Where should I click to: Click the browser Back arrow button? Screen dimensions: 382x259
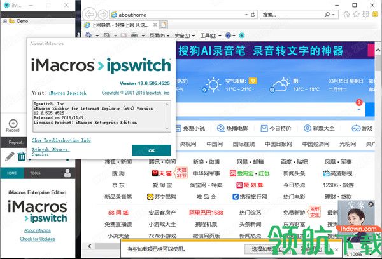[x=89, y=15]
